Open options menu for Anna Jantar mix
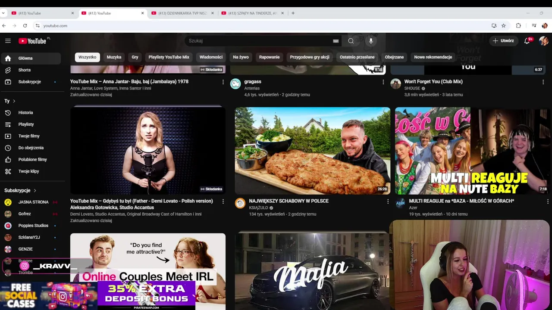 pyautogui.click(x=223, y=82)
